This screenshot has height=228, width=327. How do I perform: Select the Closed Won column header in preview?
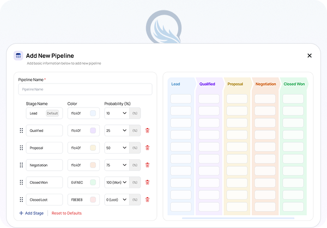294,84
